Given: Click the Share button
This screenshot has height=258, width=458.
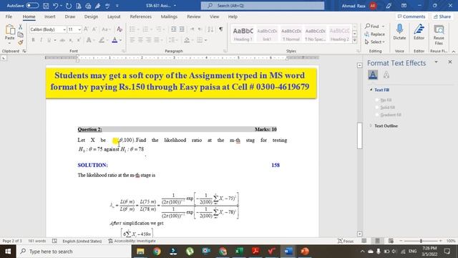Looking at the screenshot, I should pyautogui.click(x=442, y=16).
